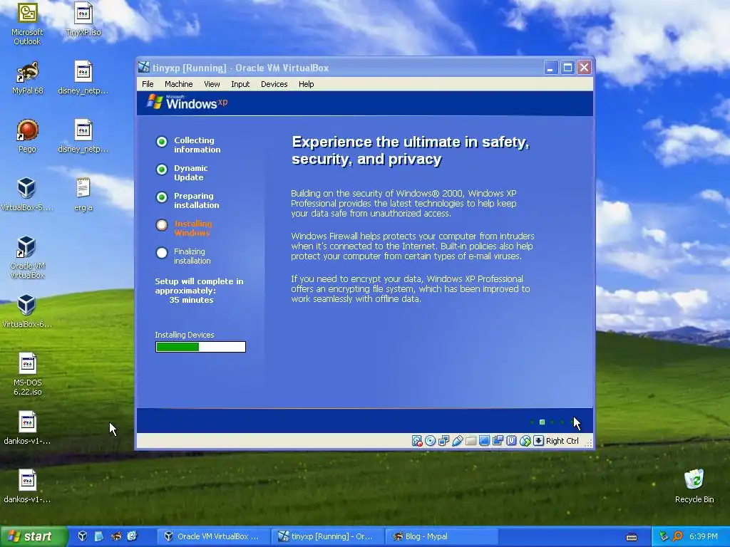Viewport: 730px width, 547px height.
Task: Open the Machine menu
Action: click(179, 84)
